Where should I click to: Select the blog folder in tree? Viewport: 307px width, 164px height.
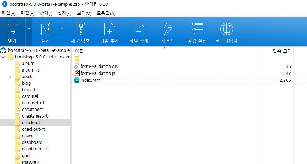coord(26,83)
